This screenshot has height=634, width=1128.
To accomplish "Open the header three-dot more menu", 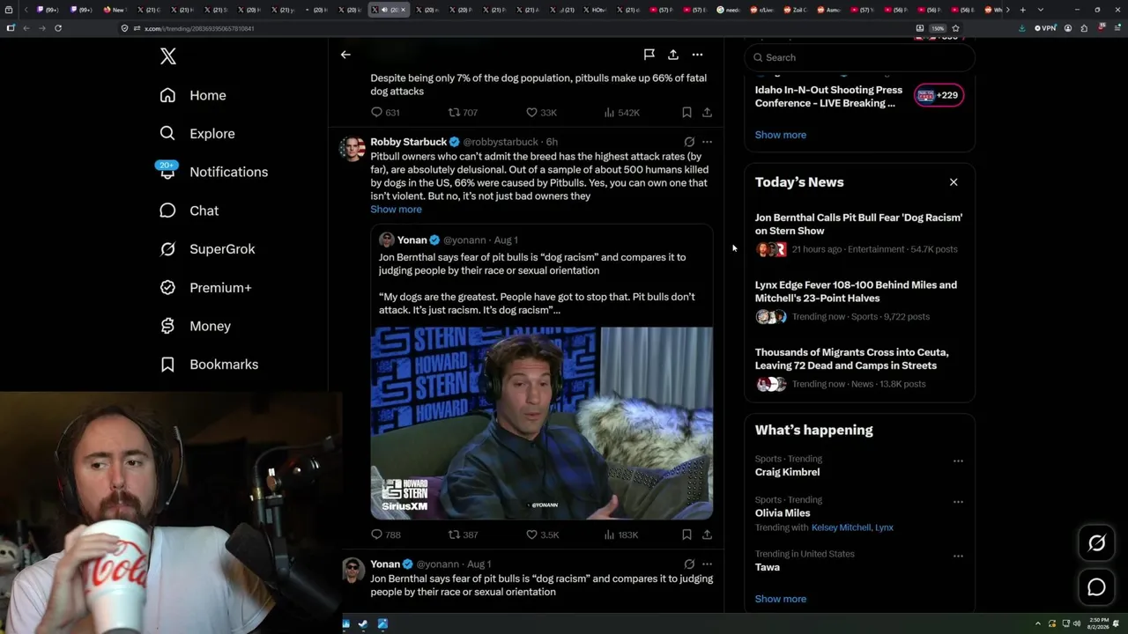I will (697, 55).
